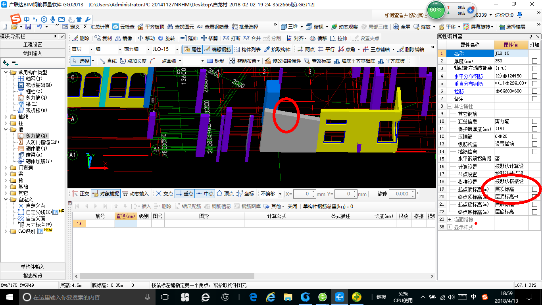Select the 移动 move tool
This screenshot has width=542, height=305.
pos(146,39)
